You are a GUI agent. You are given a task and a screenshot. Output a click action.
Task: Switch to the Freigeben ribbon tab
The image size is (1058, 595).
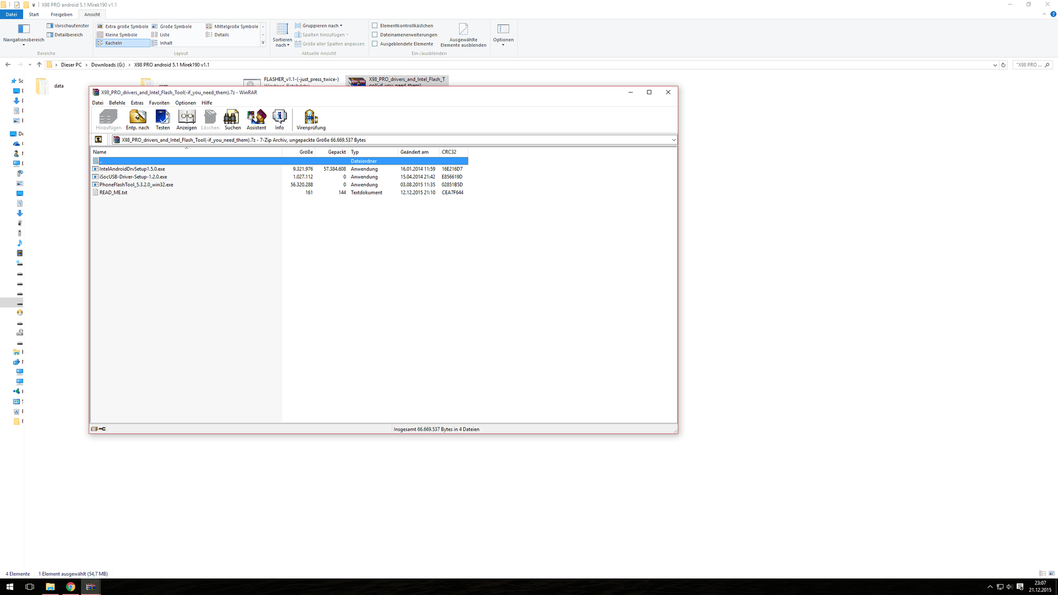click(61, 14)
